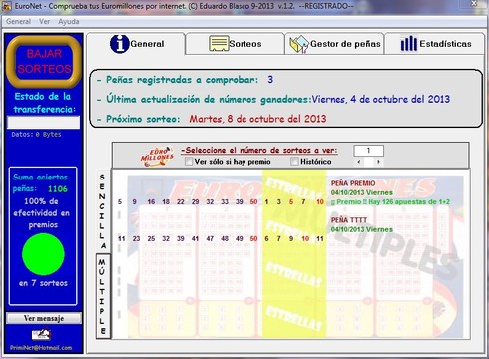
Task: Click the EuroNet app icon in title bar
Action: (x=6, y=6)
